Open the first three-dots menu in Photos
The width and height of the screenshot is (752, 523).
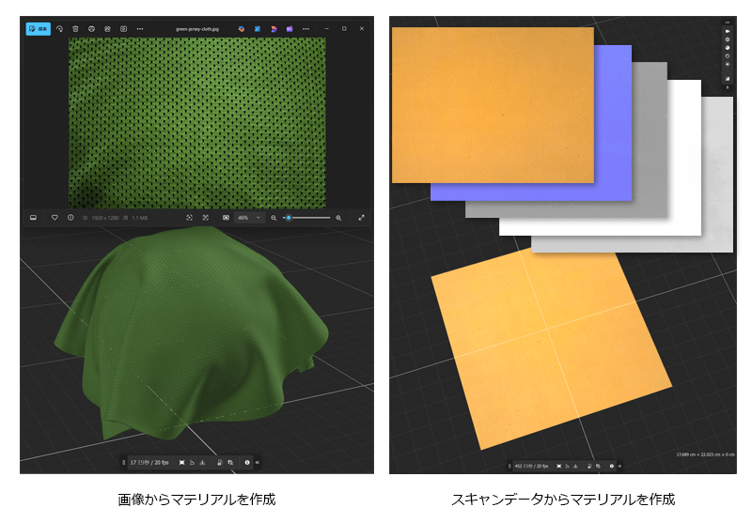[x=139, y=29]
